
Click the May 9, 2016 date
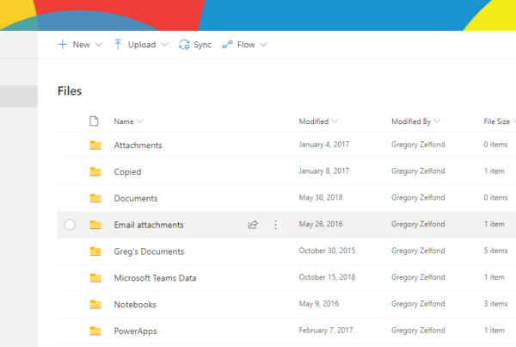318,304
